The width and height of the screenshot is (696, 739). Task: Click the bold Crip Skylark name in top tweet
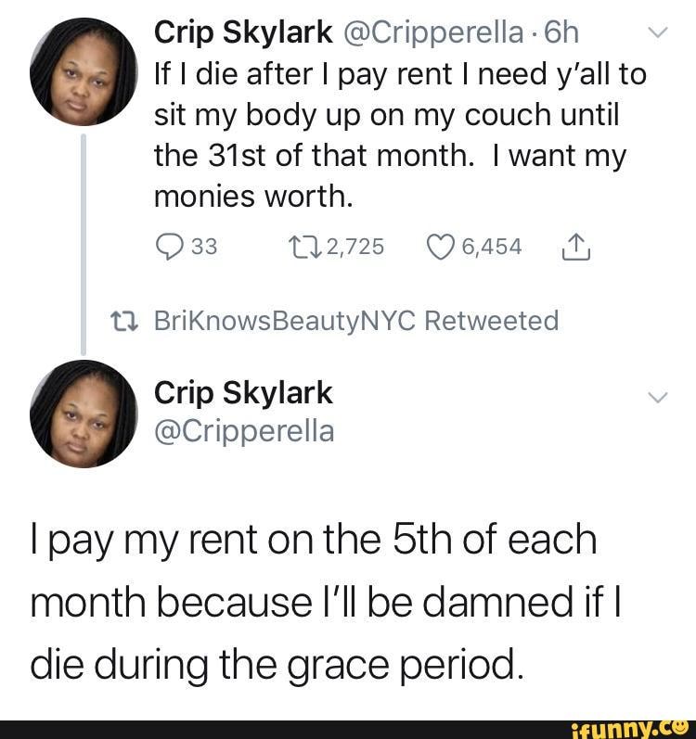(x=242, y=33)
